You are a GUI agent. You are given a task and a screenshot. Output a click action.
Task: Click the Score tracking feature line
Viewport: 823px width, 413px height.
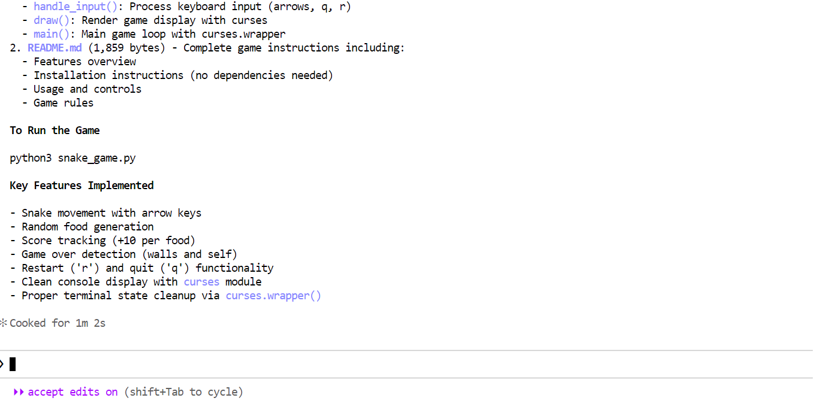(108, 240)
